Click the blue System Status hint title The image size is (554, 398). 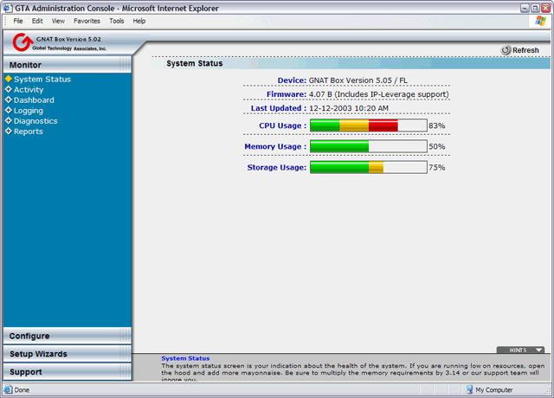pyautogui.click(x=185, y=358)
